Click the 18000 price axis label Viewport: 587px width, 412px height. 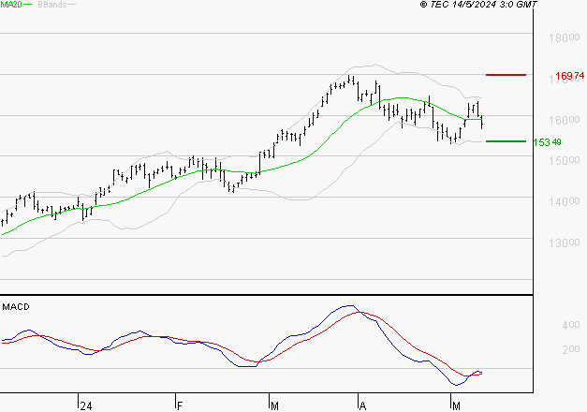565,37
